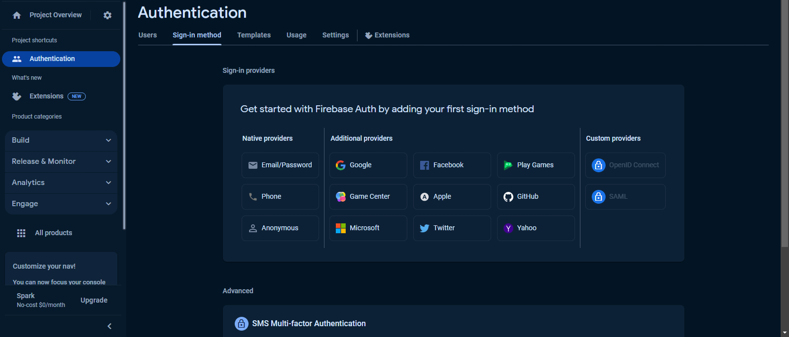Click the Extensions icon in the sidebar
The width and height of the screenshot is (789, 337).
pyautogui.click(x=17, y=96)
